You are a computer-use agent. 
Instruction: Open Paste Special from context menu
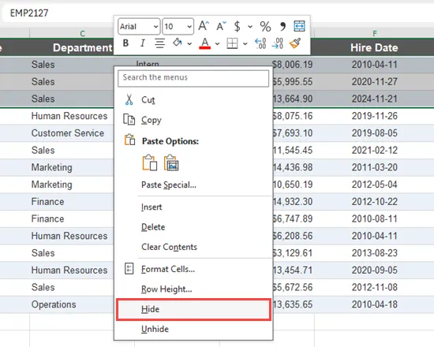click(193, 185)
